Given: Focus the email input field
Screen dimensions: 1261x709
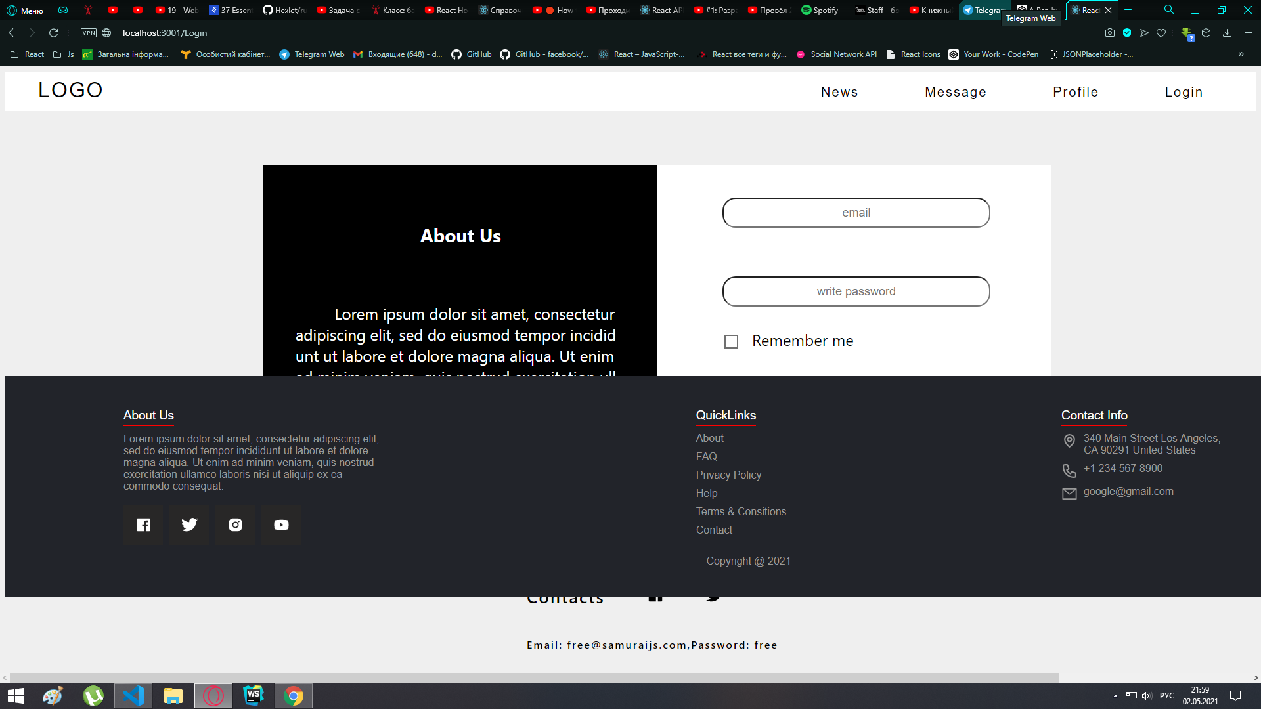Looking at the screenshot, I should tap(856, 213).
